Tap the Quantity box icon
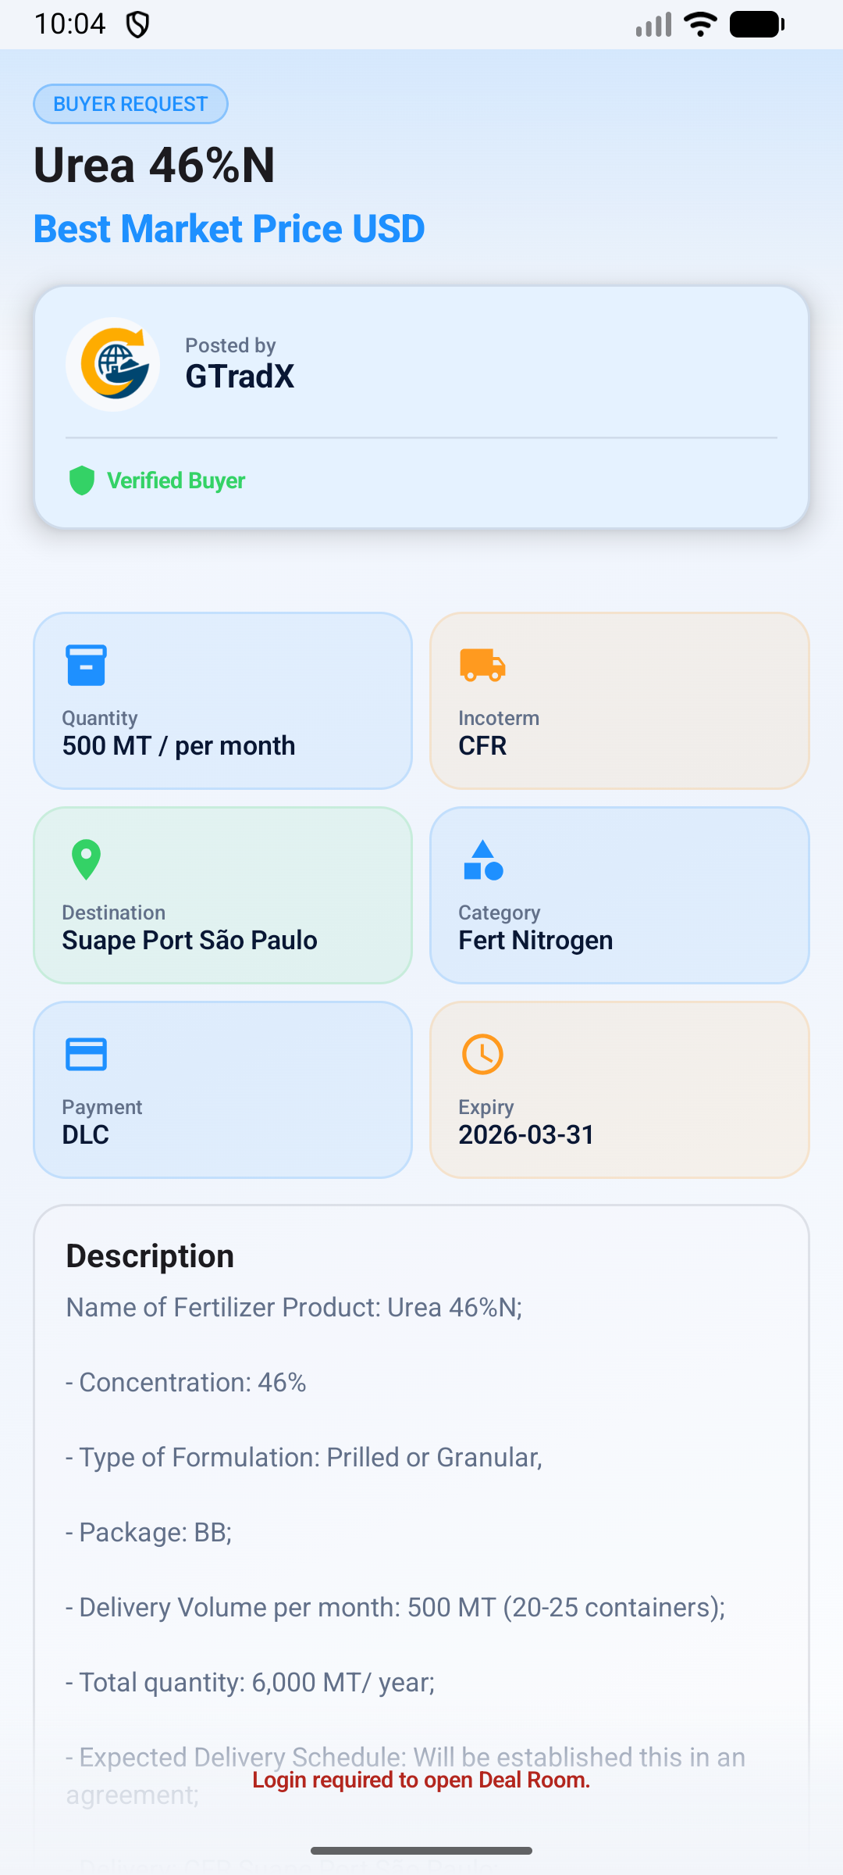The width and height of the screenshot is (843, 1875). click(x=86, y=665)
